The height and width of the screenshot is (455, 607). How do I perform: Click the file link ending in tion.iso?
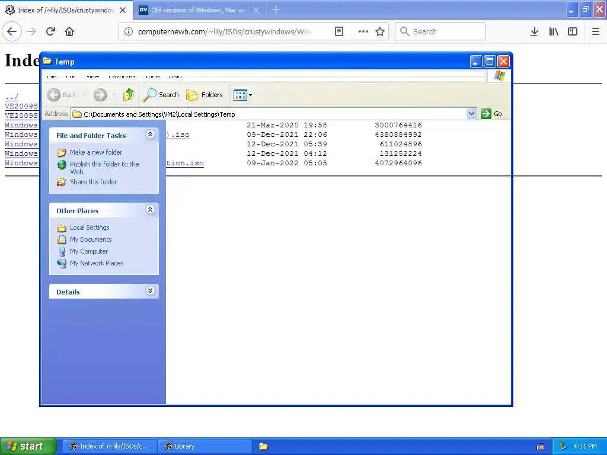click(185, 163)
